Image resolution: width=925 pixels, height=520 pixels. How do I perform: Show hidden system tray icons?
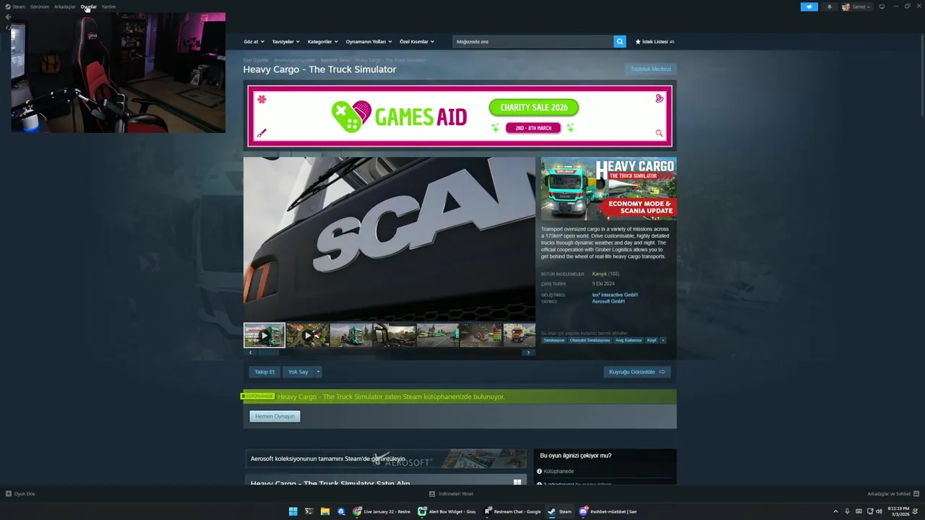pyautogui.click(x=835, y=511)
